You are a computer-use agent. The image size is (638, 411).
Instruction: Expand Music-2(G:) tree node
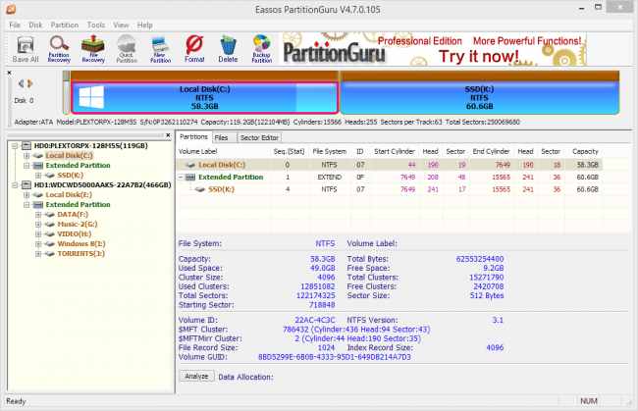coord(38,225)
